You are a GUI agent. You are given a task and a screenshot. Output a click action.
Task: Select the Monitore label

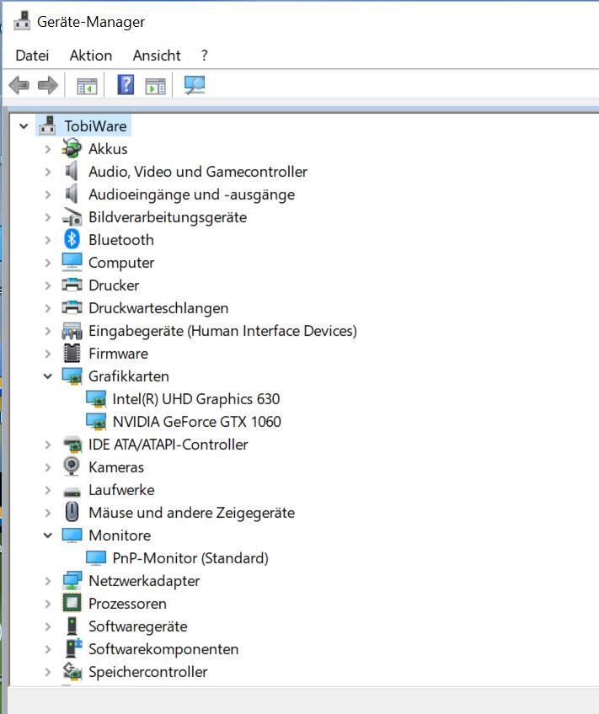pyautogui.click(x=120, y=535)
